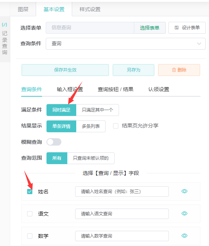This screenshot has width=209, height=246.
Task: Check the 语文 field checkbox
Action: click(x=30, y=214)
